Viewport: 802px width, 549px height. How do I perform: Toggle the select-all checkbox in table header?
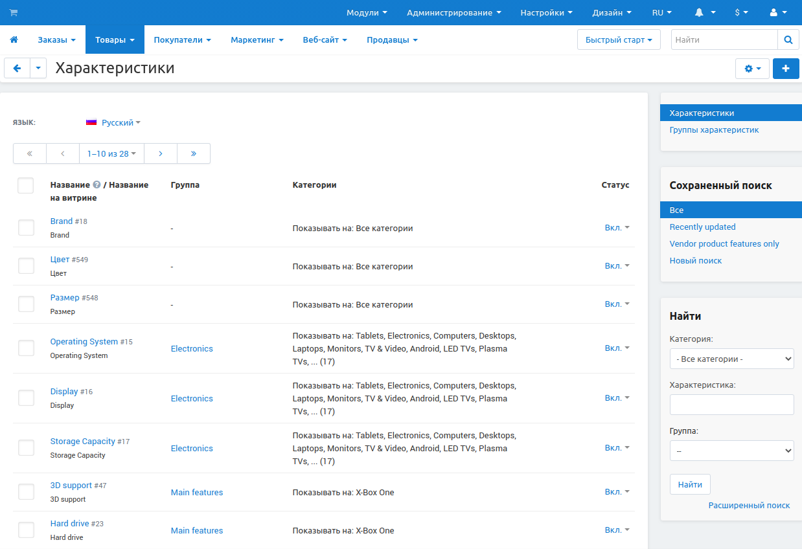pos(26,186)
